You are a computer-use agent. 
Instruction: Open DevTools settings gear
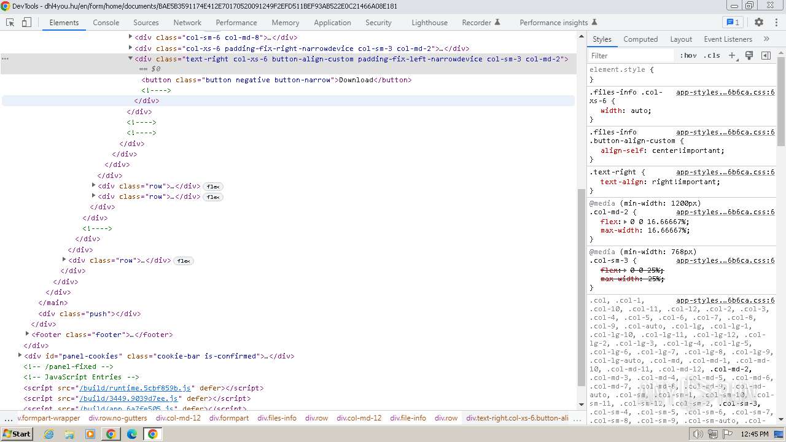click(759, 22)
